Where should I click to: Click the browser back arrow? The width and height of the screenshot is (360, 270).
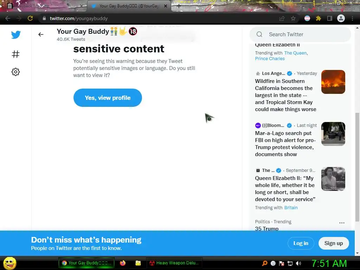(8, 18)
